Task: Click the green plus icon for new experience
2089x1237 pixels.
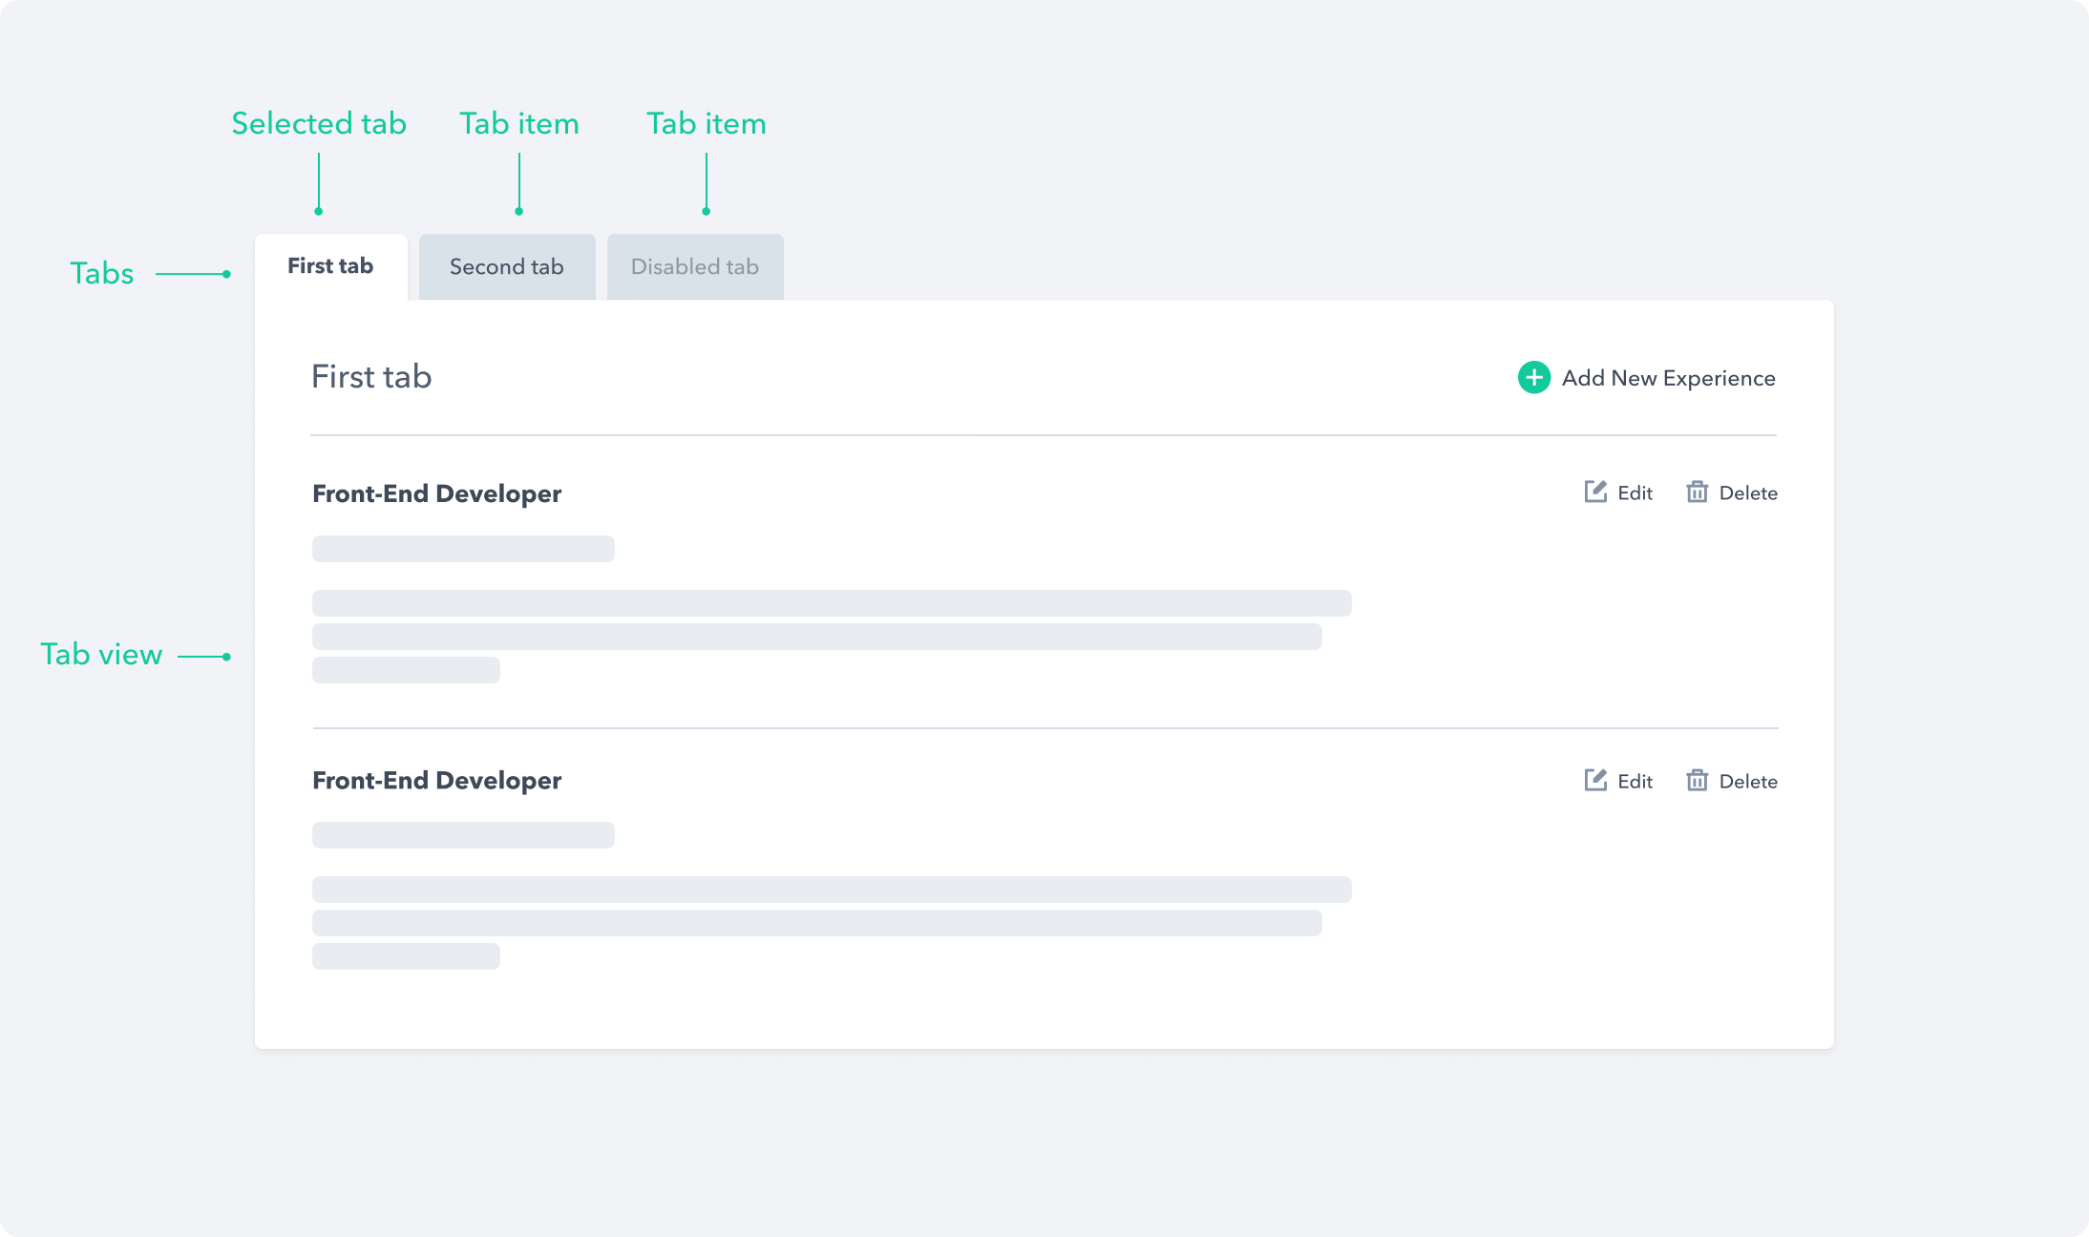Action: pyautogui.click(x=1533, y=378)
